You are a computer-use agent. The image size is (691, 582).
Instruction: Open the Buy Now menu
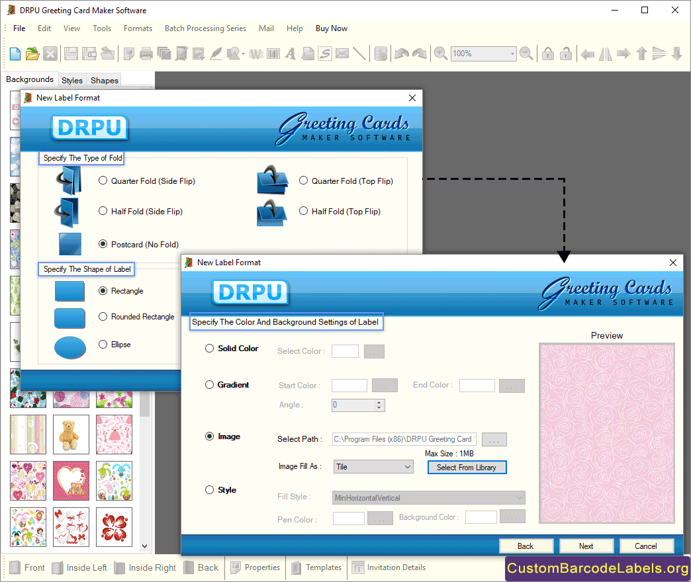coord(332,28)
